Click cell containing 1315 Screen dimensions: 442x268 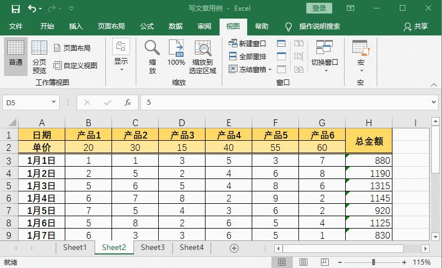[x=369, y=186]
